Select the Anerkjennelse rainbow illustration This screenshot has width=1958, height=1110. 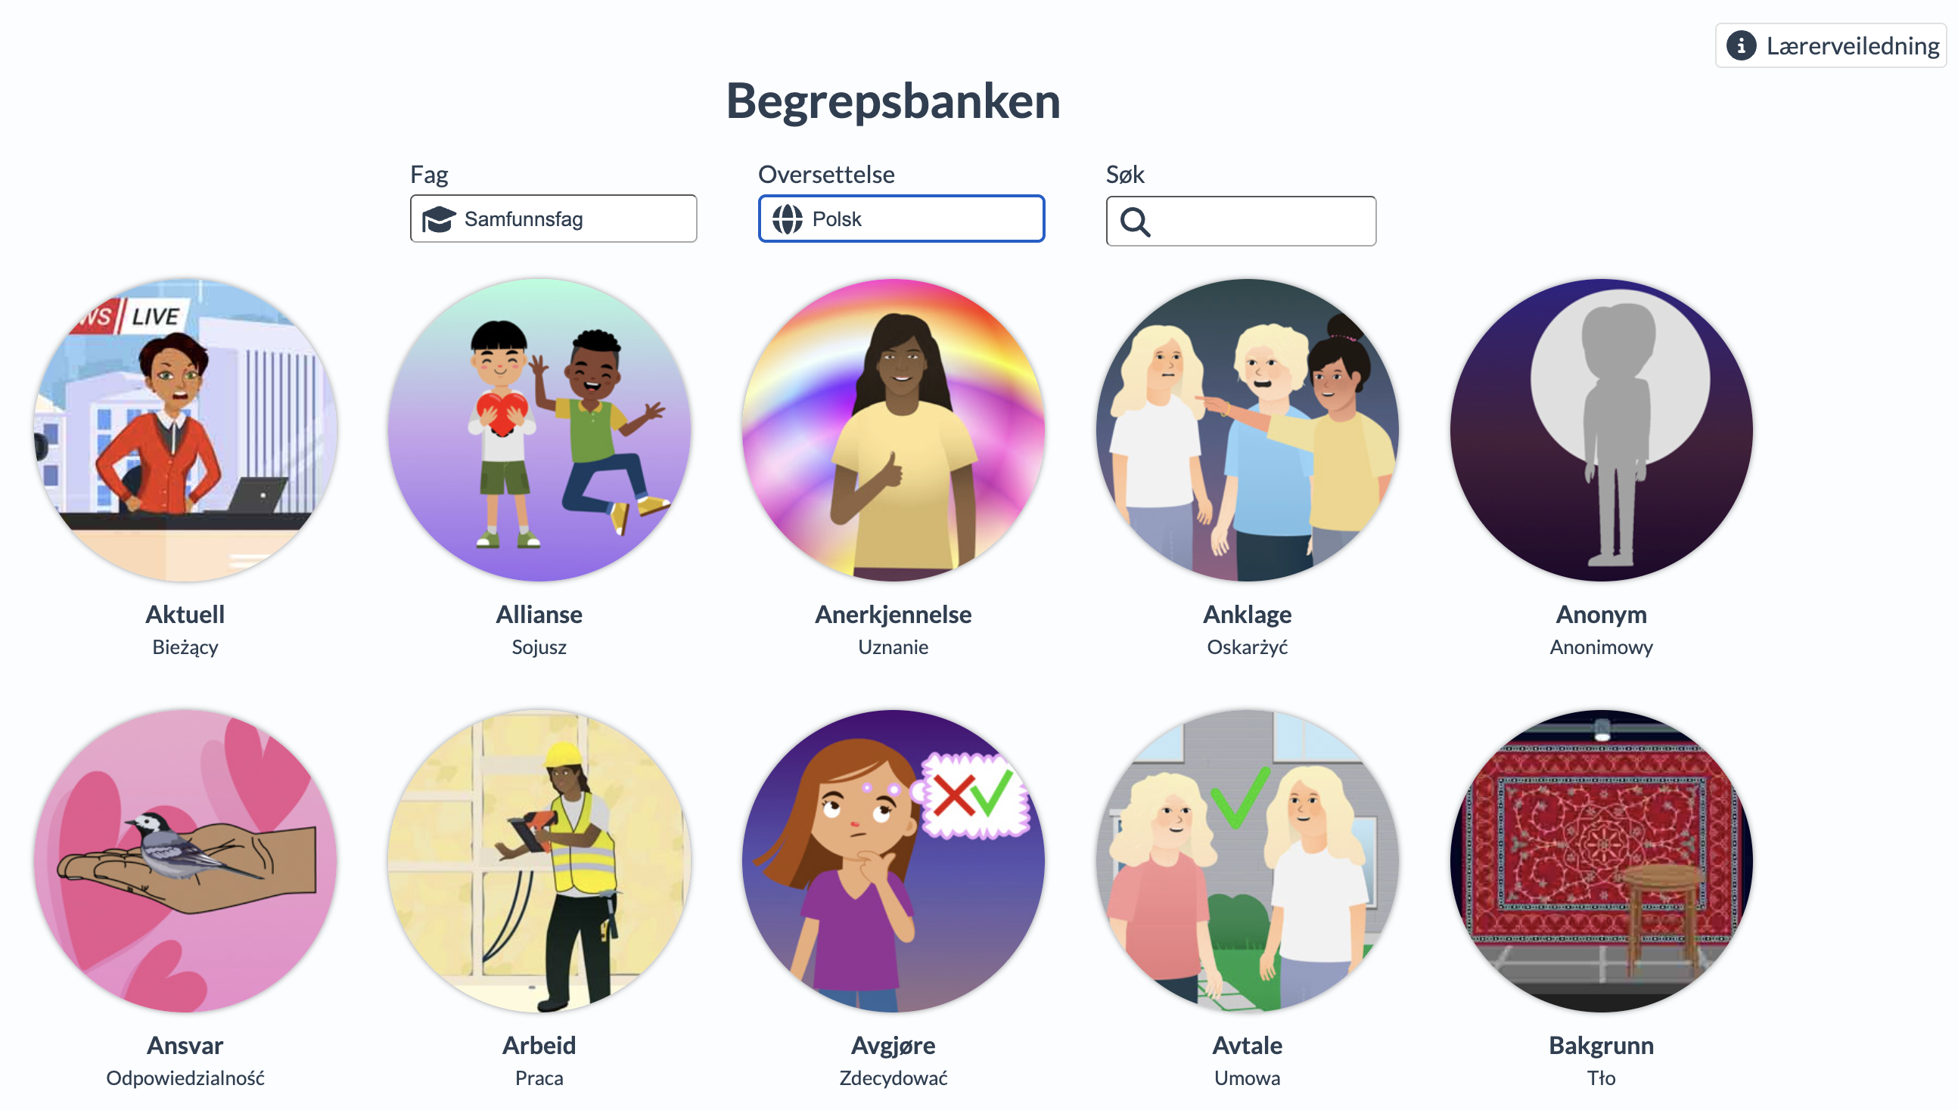point(894,430)
